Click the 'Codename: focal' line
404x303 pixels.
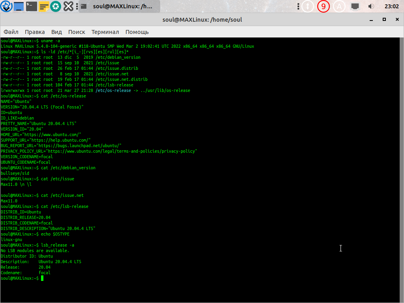pyautogui.click(x=26, y=273)
